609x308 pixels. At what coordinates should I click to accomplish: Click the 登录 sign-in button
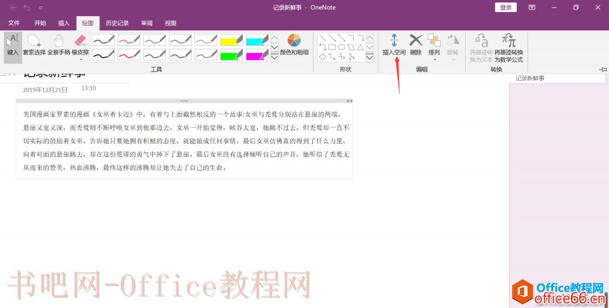(506, 7)
